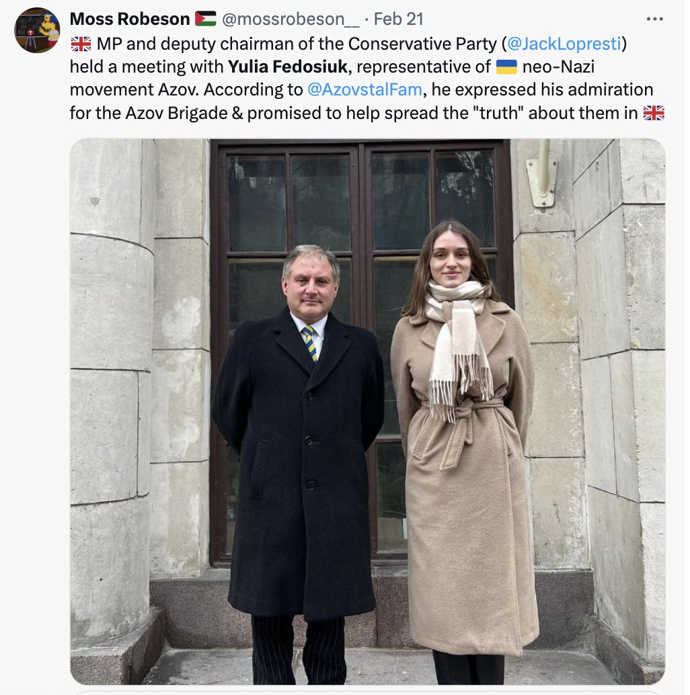This screenshot has width=690, height=695.
Task: Click the UK flag emoji ending the tweet
Action: point(654,113)
